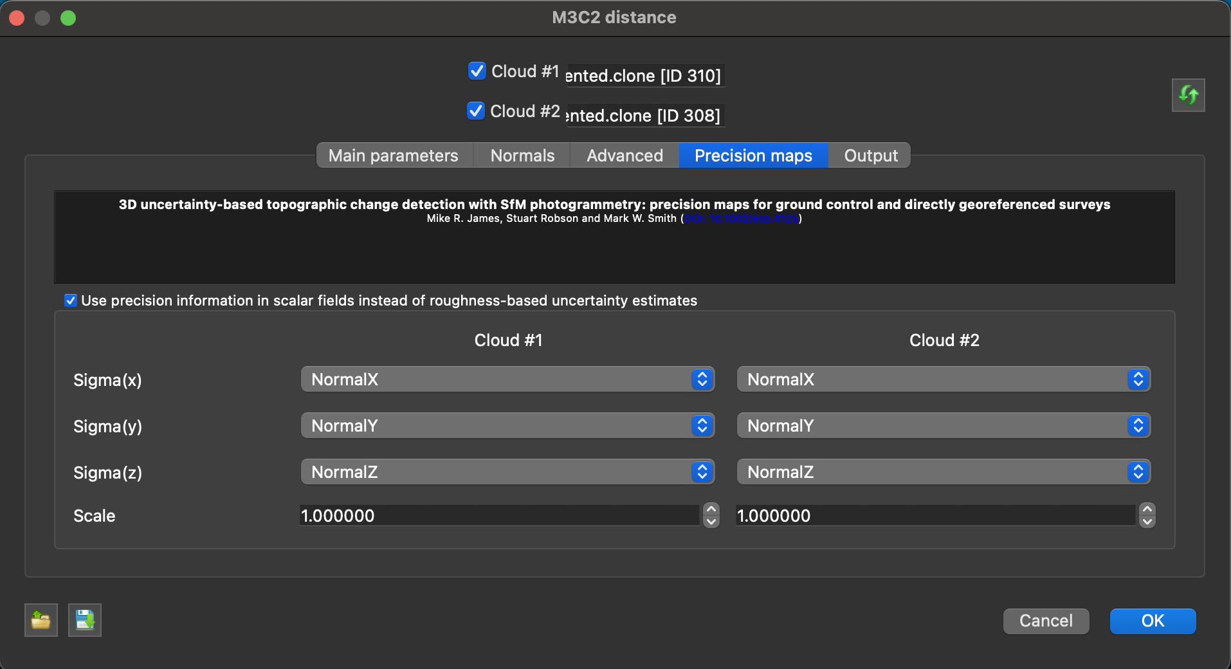Click the swap clouds icon
1231x669 pixels.
tap(1188, 95)
